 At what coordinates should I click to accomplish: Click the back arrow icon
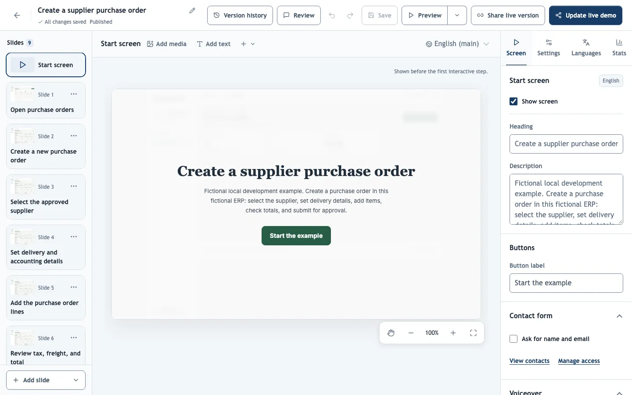tap(17, 15)
